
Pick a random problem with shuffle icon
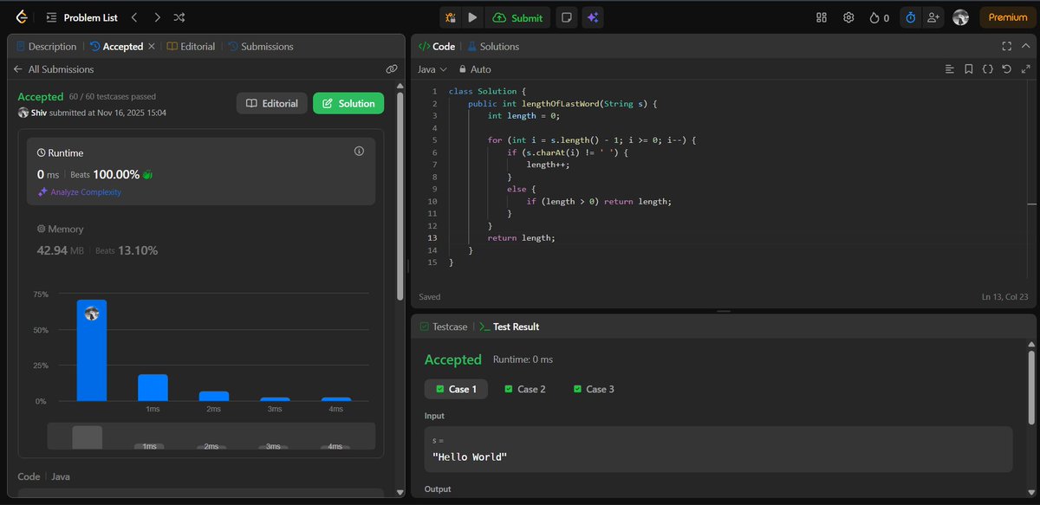click(179, 17)
